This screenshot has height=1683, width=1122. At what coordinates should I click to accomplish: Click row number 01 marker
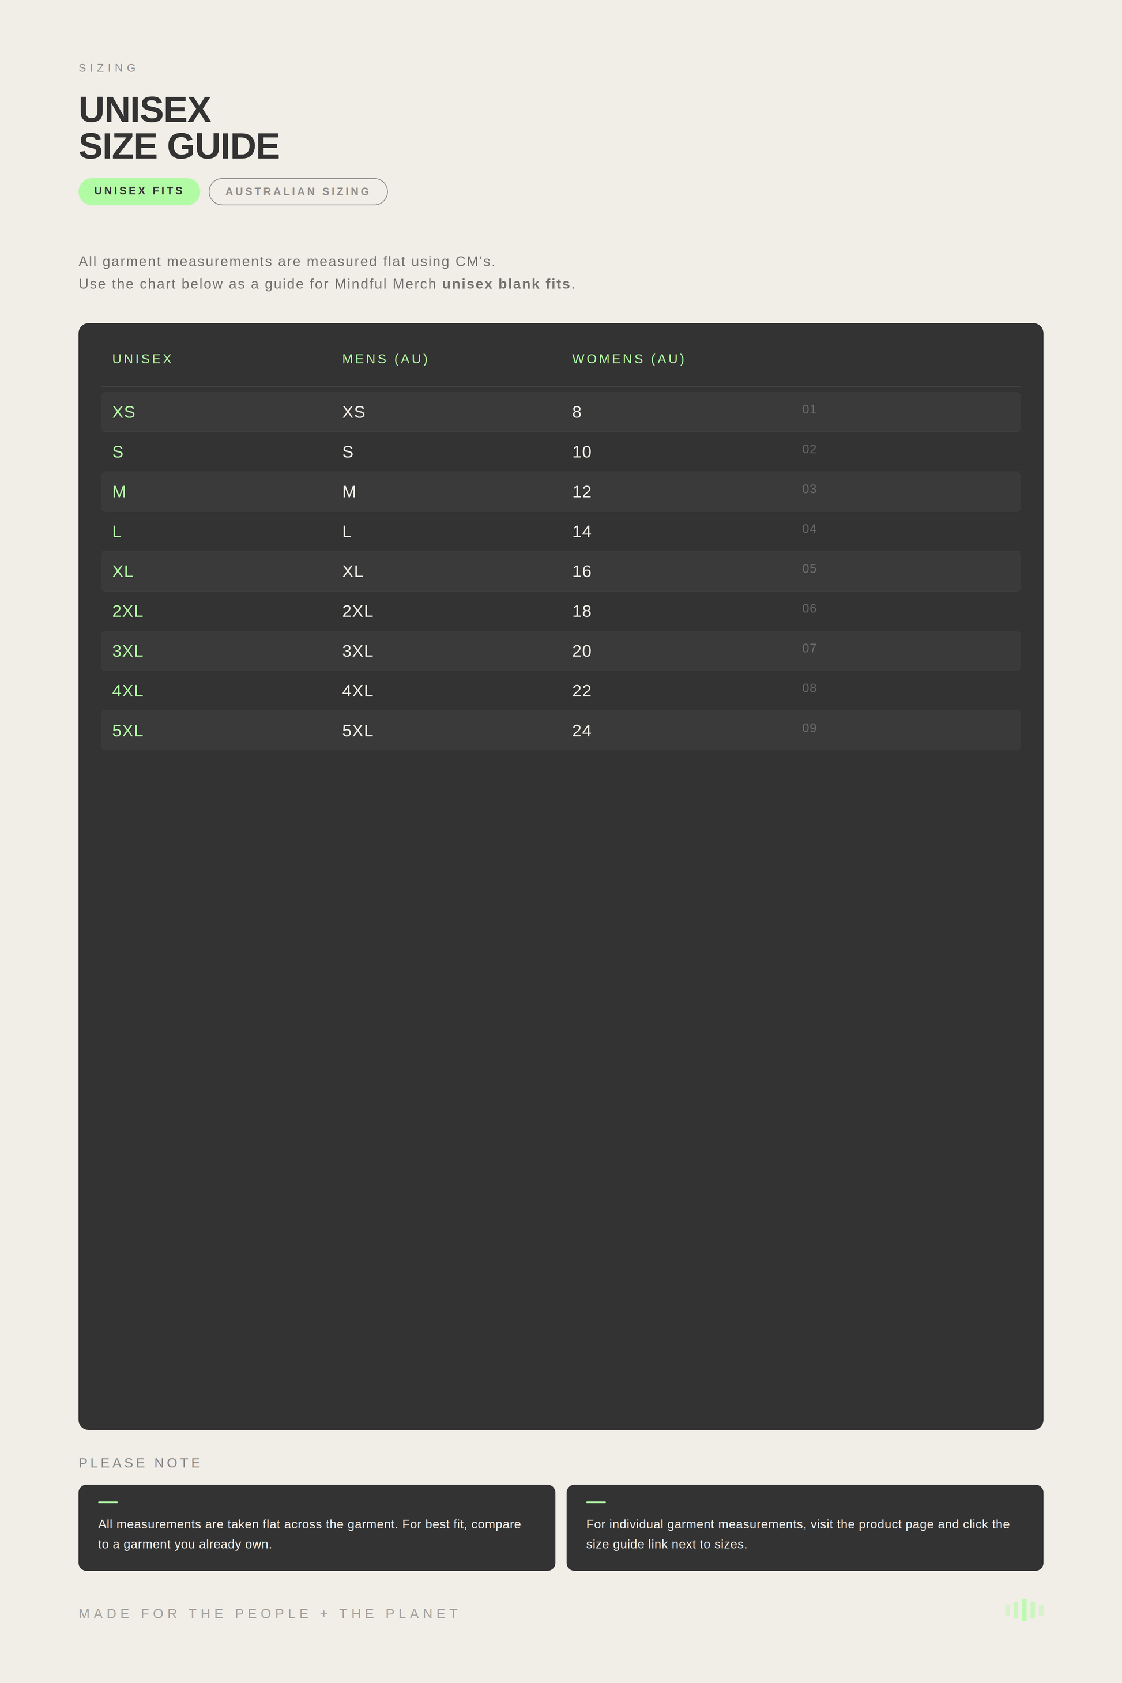(808, 409)
